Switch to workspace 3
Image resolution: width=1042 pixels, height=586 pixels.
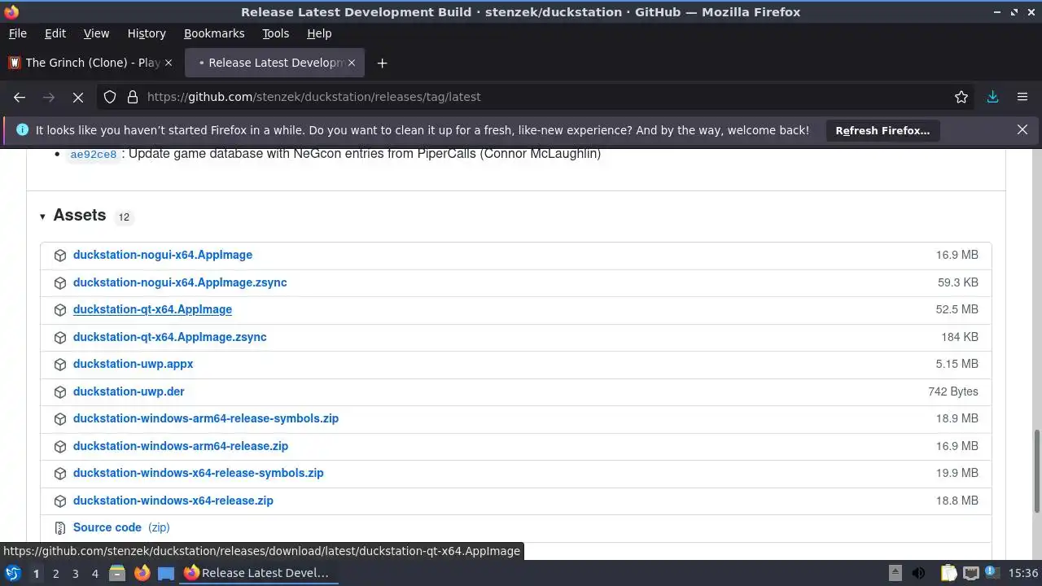click(75, 574)
